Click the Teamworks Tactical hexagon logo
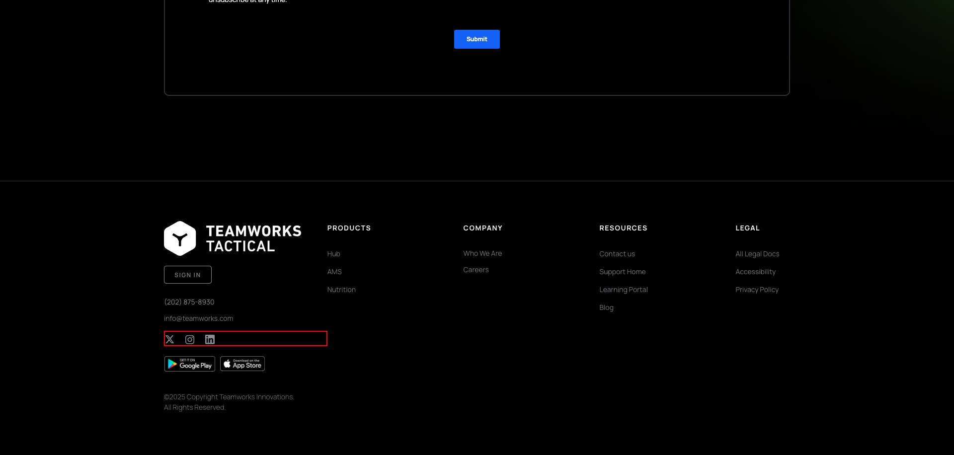This screenshot has height=455, width=954. [x=180, y=238]
